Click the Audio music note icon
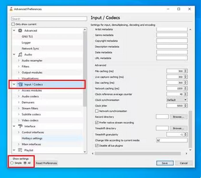The image size is (201, 178). (x=20, y=54)
